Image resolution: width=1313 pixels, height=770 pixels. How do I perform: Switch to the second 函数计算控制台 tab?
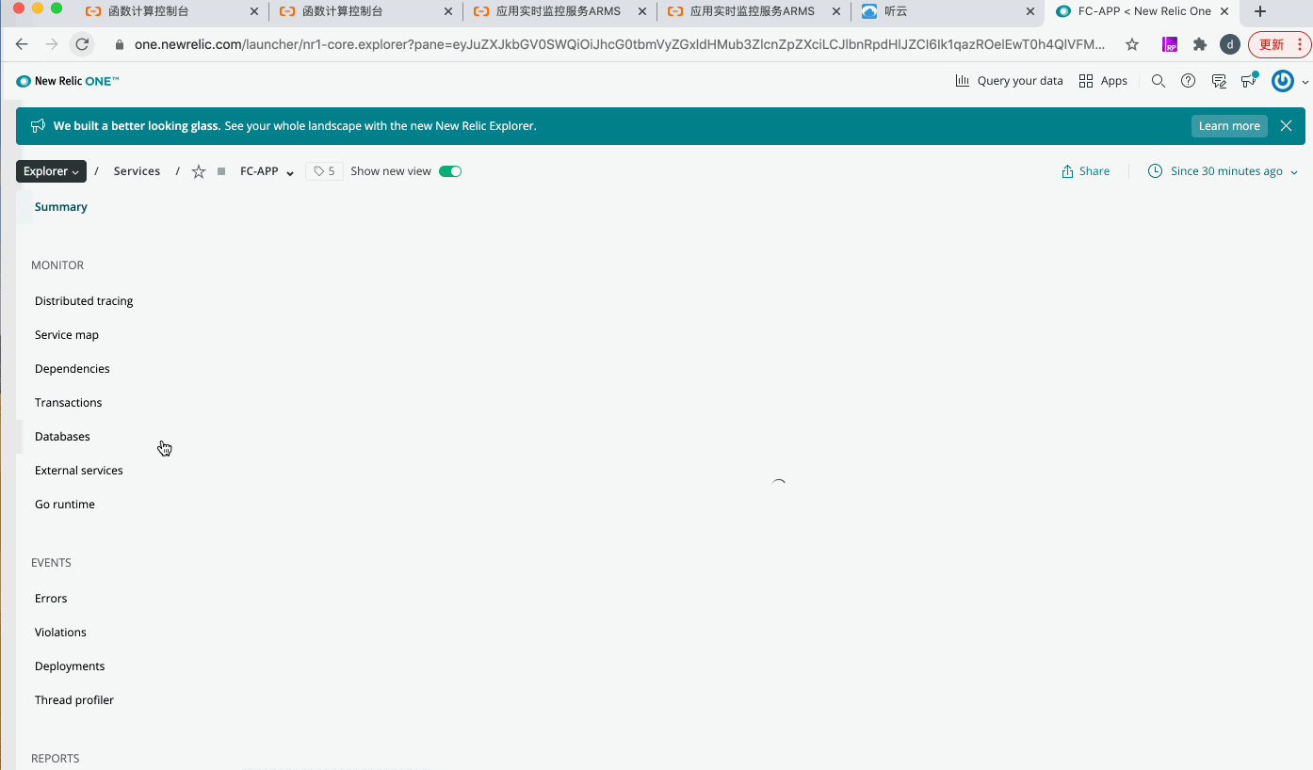click(x=365, y=11)
